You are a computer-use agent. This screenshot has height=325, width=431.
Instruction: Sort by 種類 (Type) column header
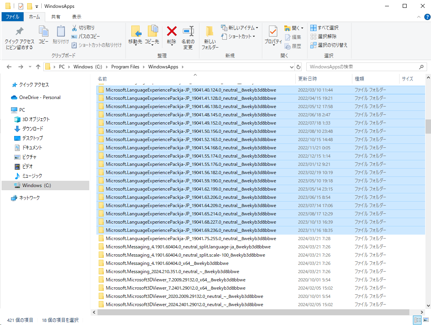pos(359,79)
